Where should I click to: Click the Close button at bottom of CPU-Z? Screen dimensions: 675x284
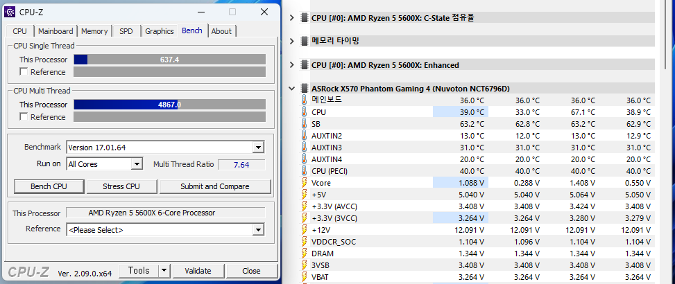[x=251, y=271]
